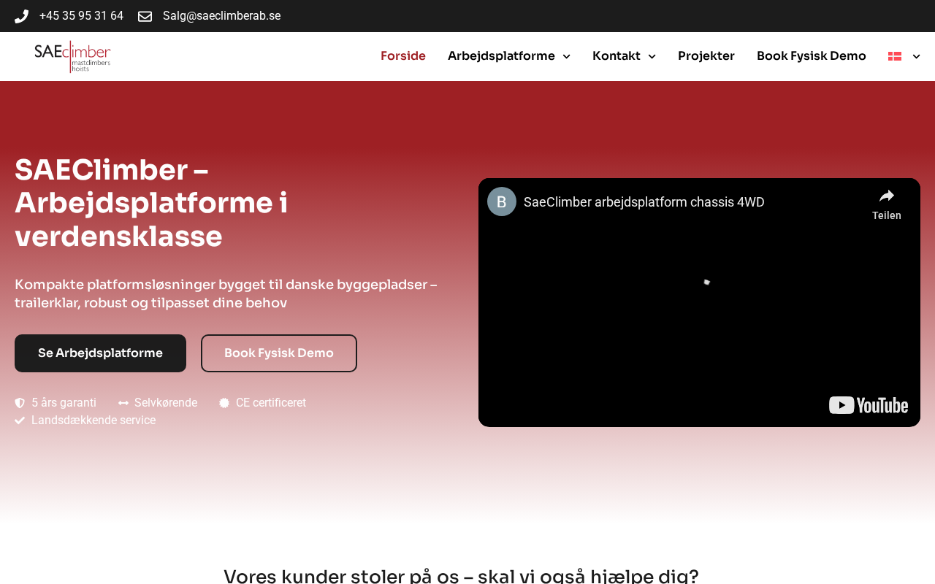Click the YouTube logo on video
The width and height of the screenshot is (935, 584).
point(869,404)
